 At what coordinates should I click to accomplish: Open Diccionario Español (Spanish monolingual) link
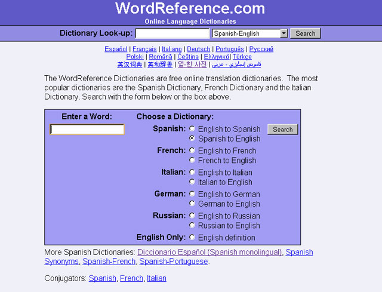[210, 252]
